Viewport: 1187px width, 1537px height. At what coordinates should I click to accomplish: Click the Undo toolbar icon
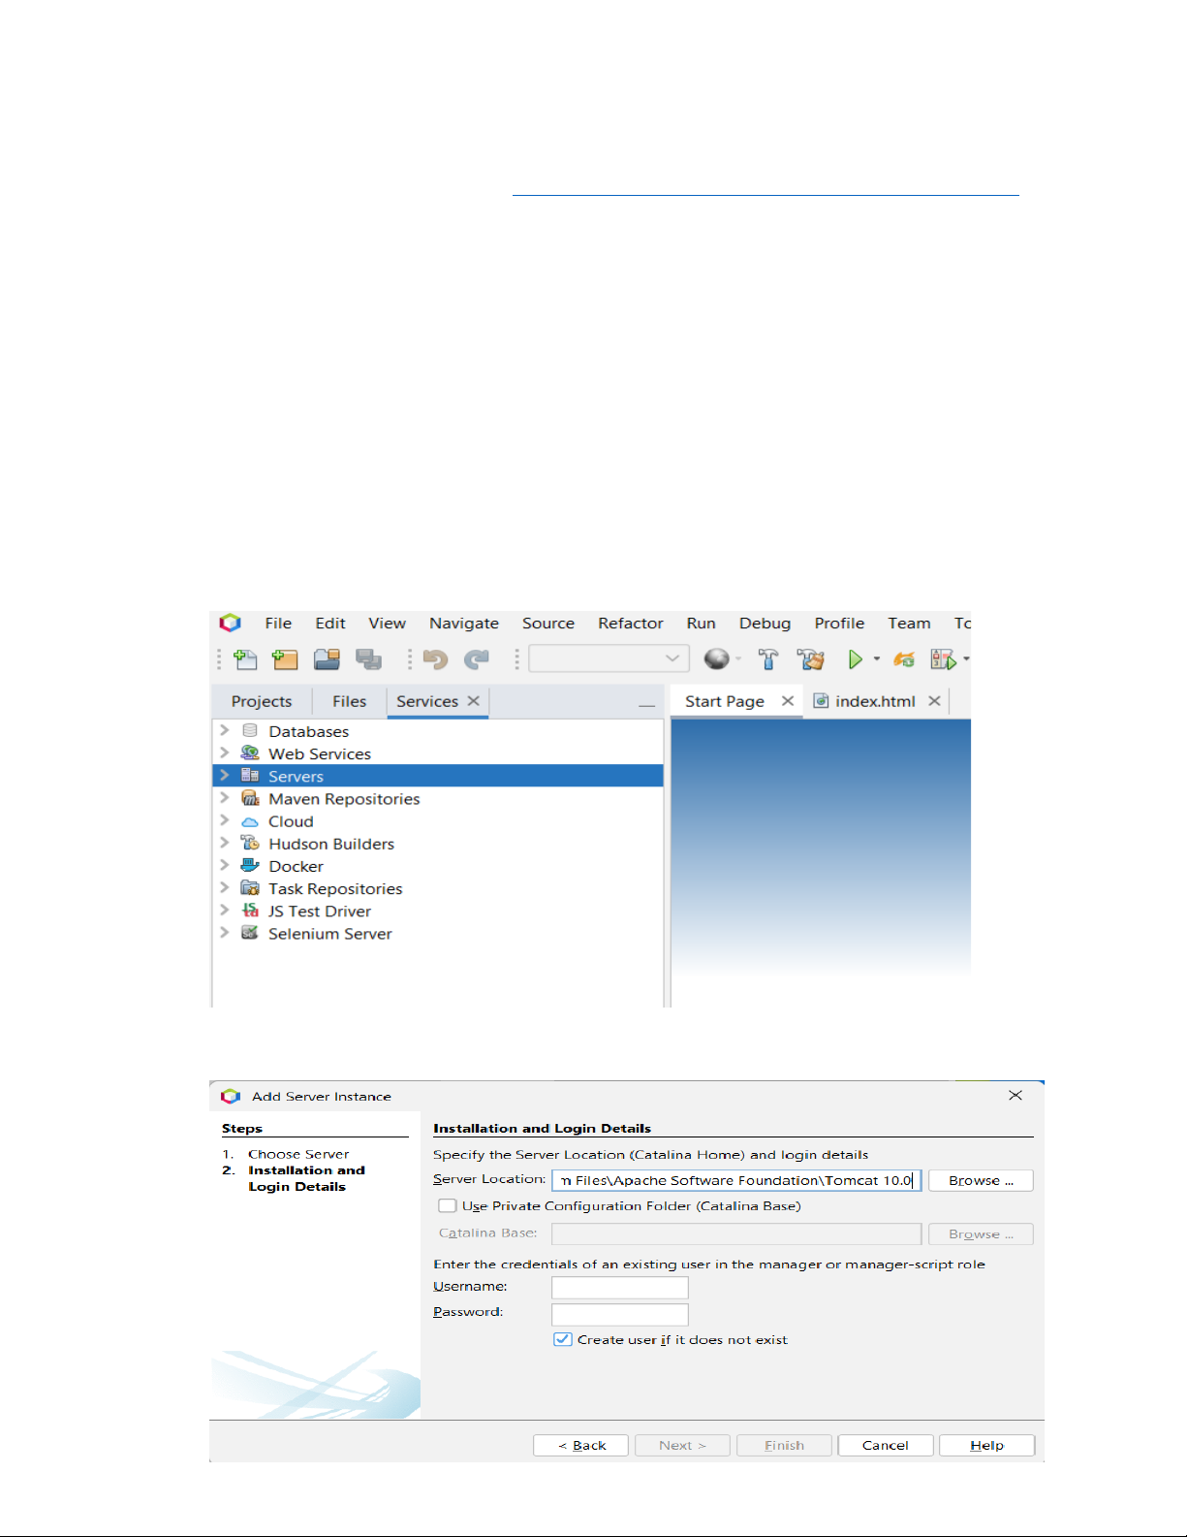pos(435,660)
